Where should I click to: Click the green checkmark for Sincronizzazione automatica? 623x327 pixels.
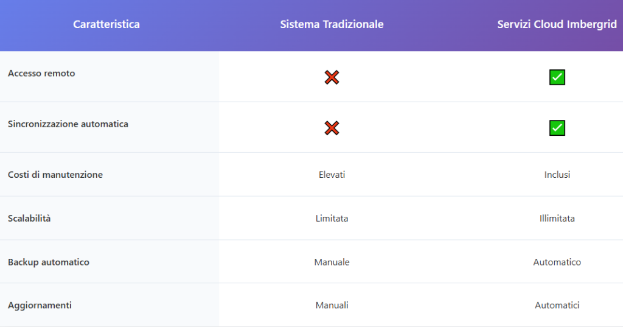(x=557, y=128)
